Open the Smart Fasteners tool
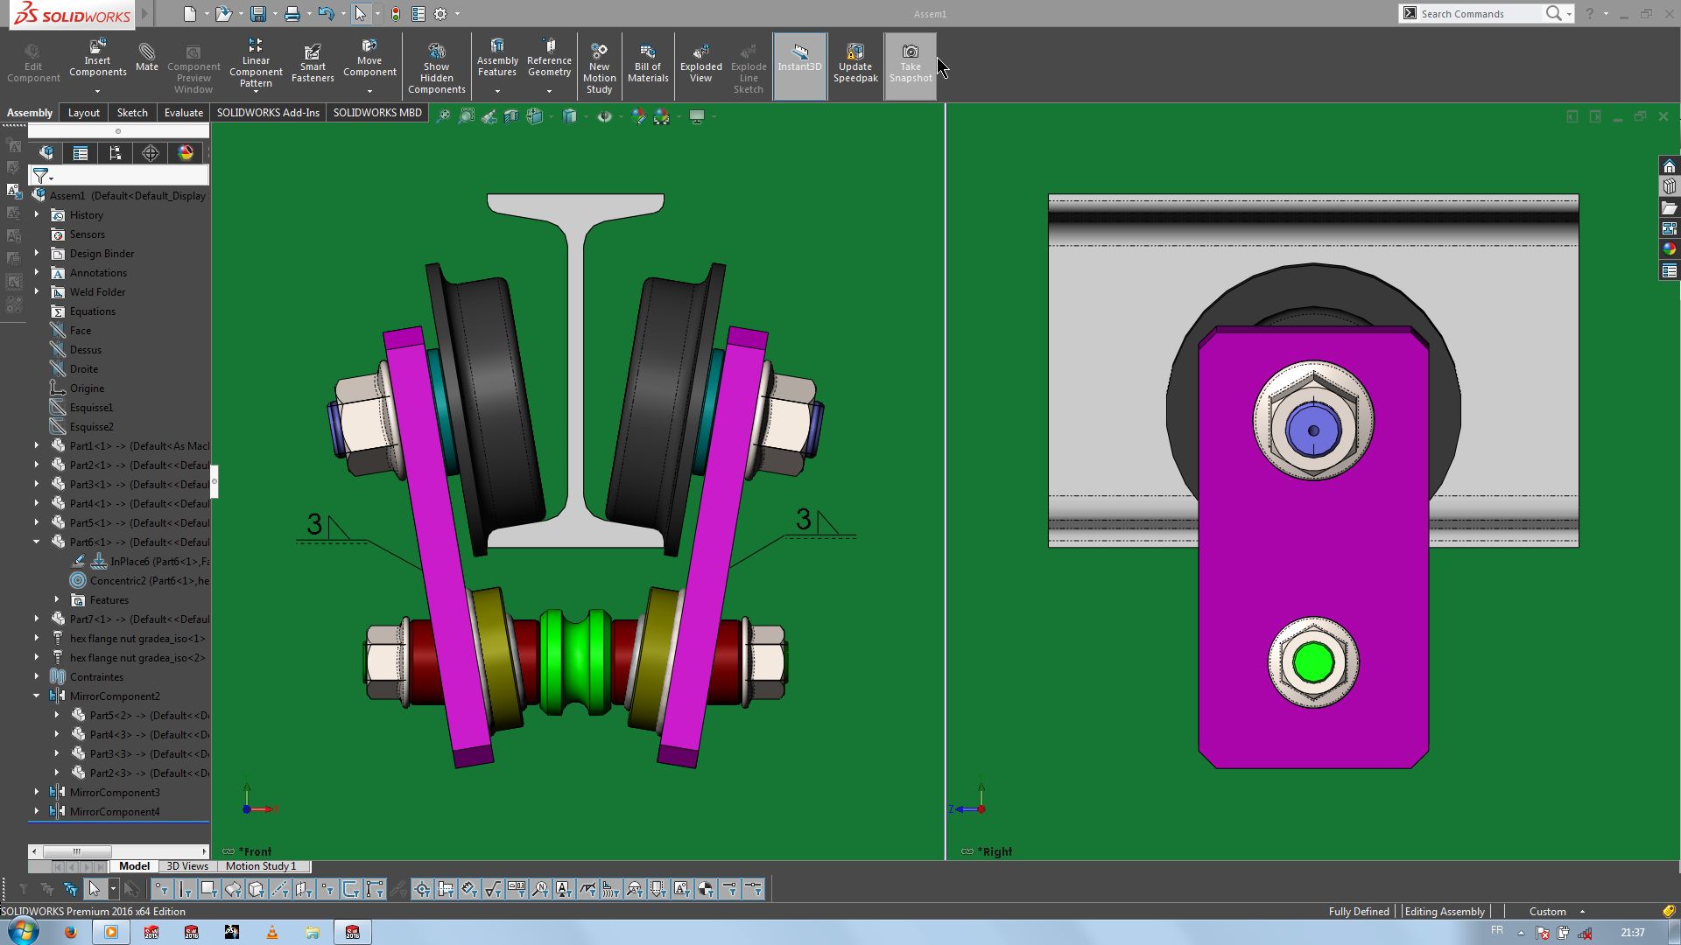The image size is (1681, 945). click(313, 63)
